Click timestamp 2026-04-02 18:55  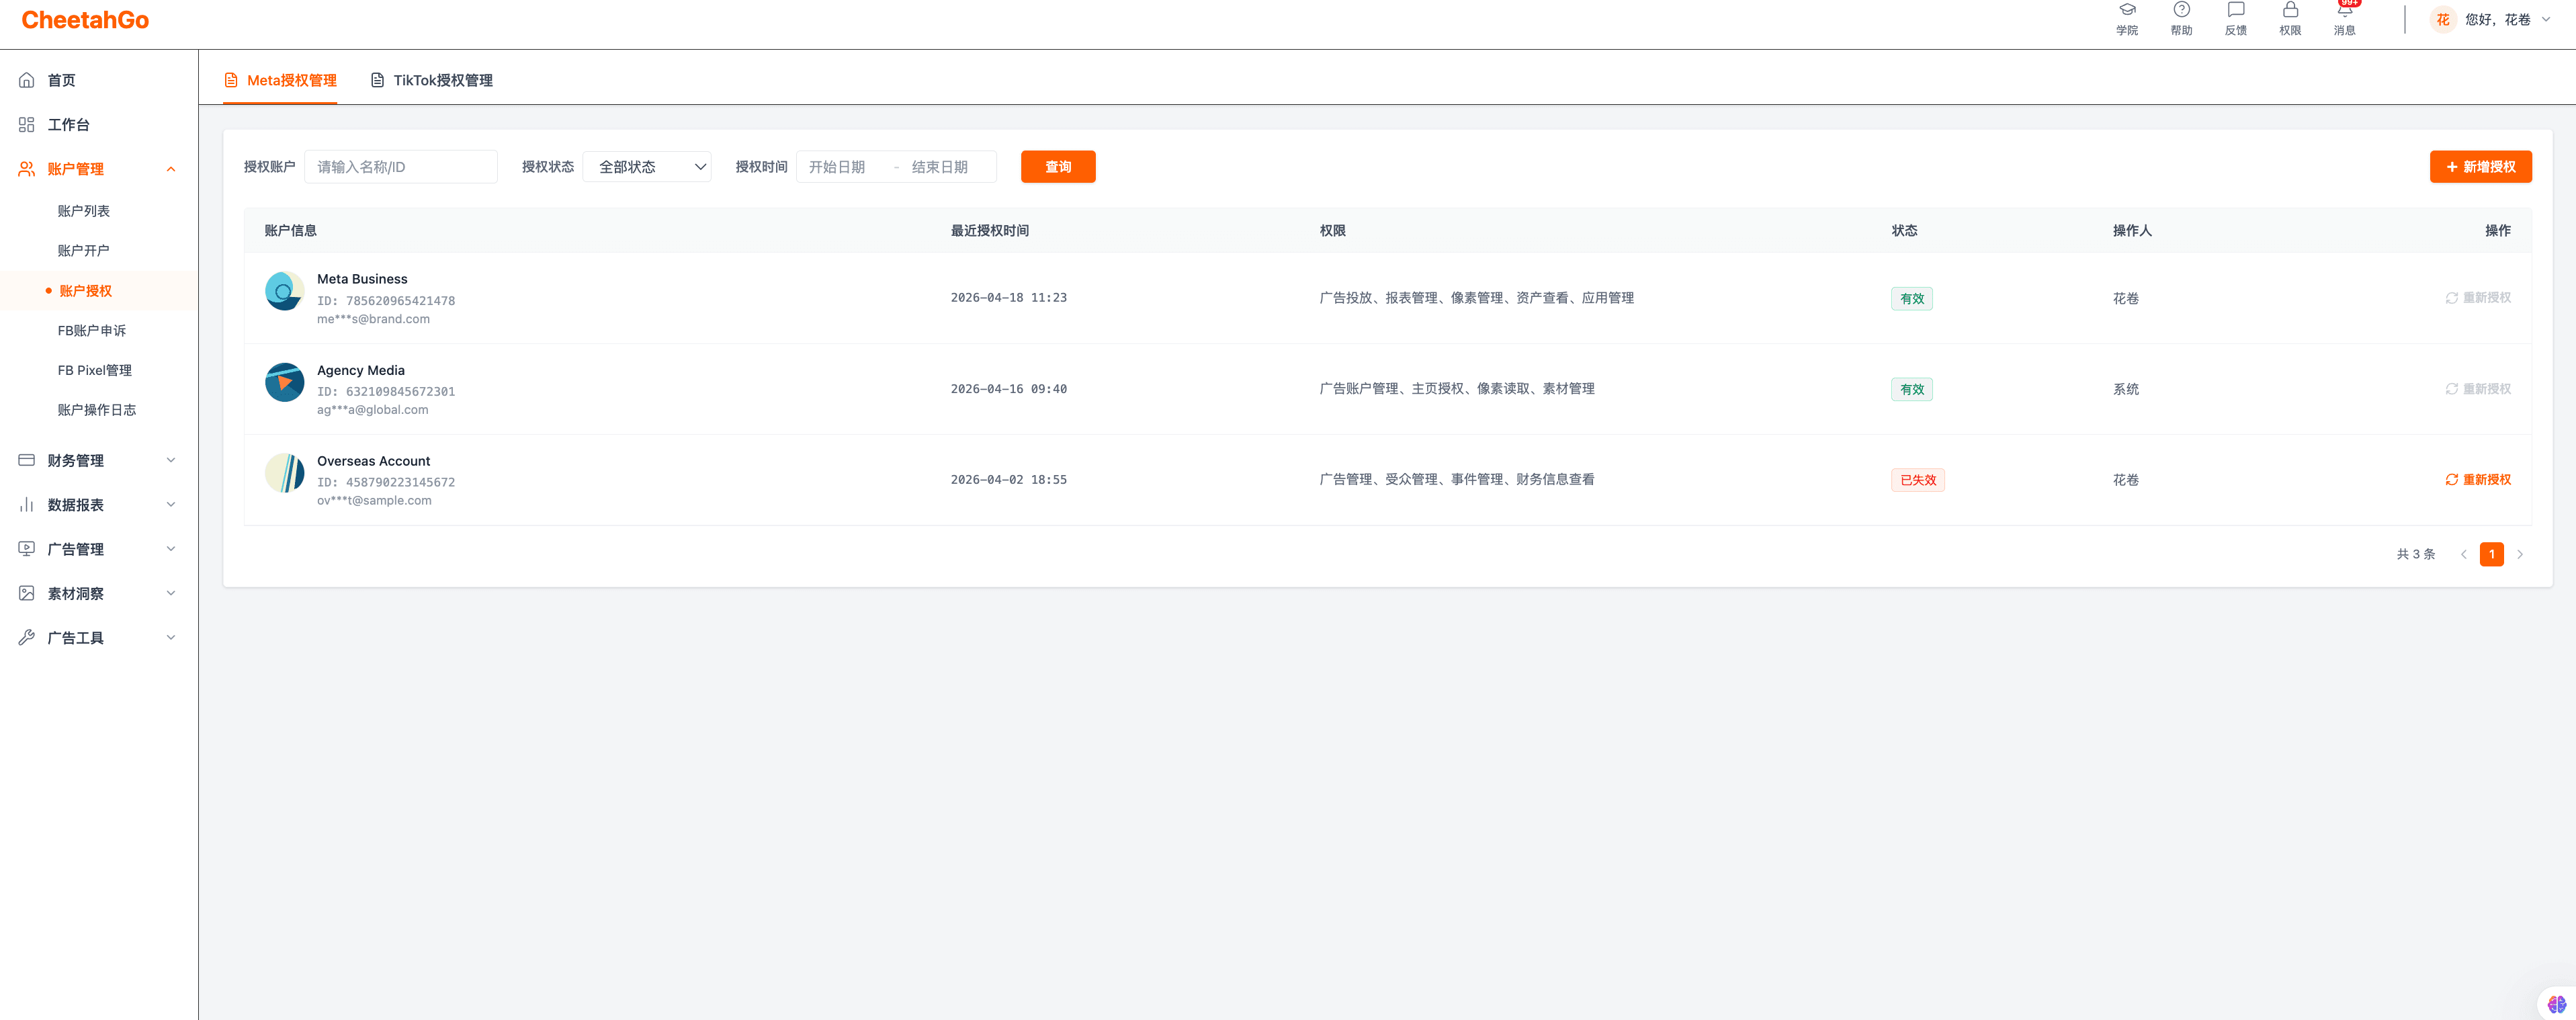[1008, 480]
